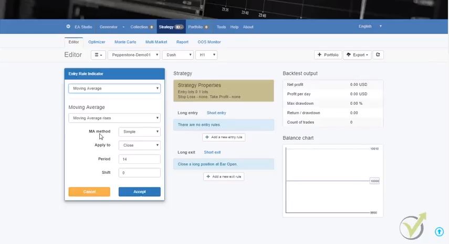This screenshot has width=449, height=244.
Task: Open the MA method Simple dropdown
Action: [140, 132]
